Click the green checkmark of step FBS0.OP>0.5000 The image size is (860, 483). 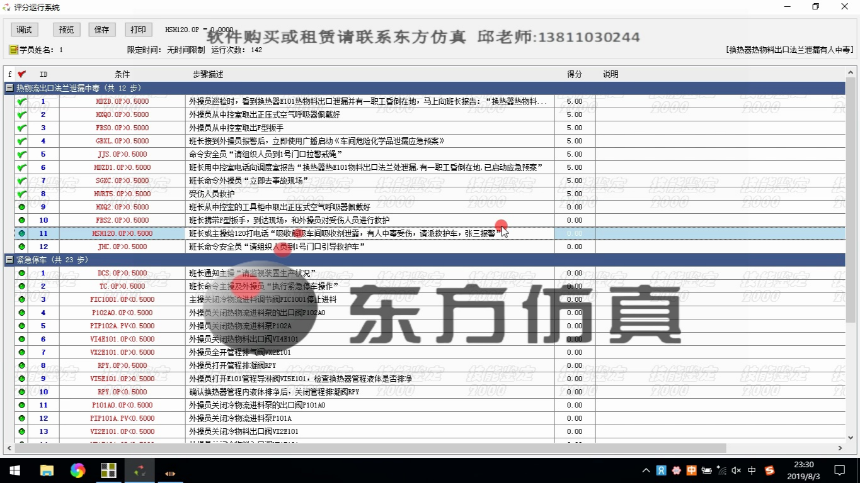(22, 128)
